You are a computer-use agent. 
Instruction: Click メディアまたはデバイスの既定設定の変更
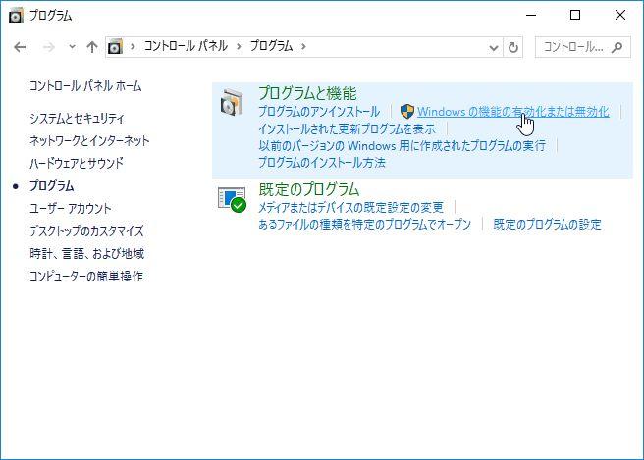(x=350, y=207)
